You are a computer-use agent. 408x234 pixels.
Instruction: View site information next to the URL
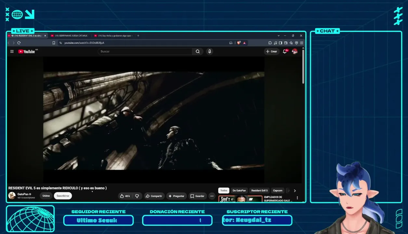click(x=60, y=43)
